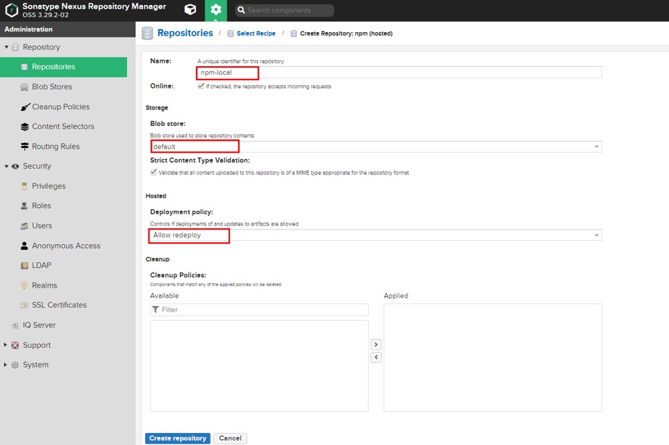Click the Blob Stores icon
This screenshot has width=669, height=445.
click(x=24, y=86)
